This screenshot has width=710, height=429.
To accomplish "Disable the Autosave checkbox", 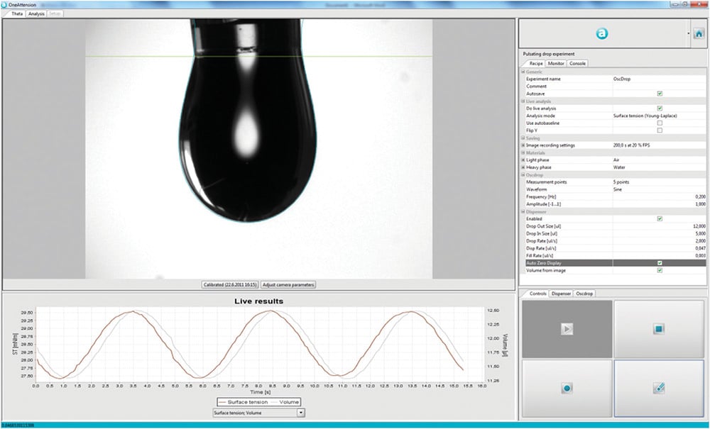I will tap(660, 94).
